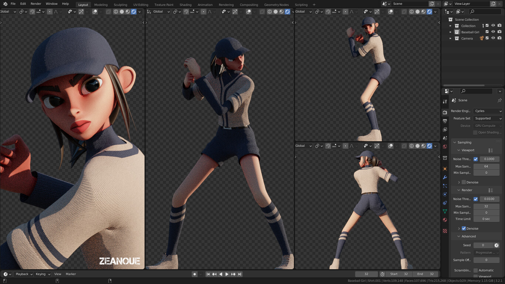Jump to previous keyframe

pos(214,274)
